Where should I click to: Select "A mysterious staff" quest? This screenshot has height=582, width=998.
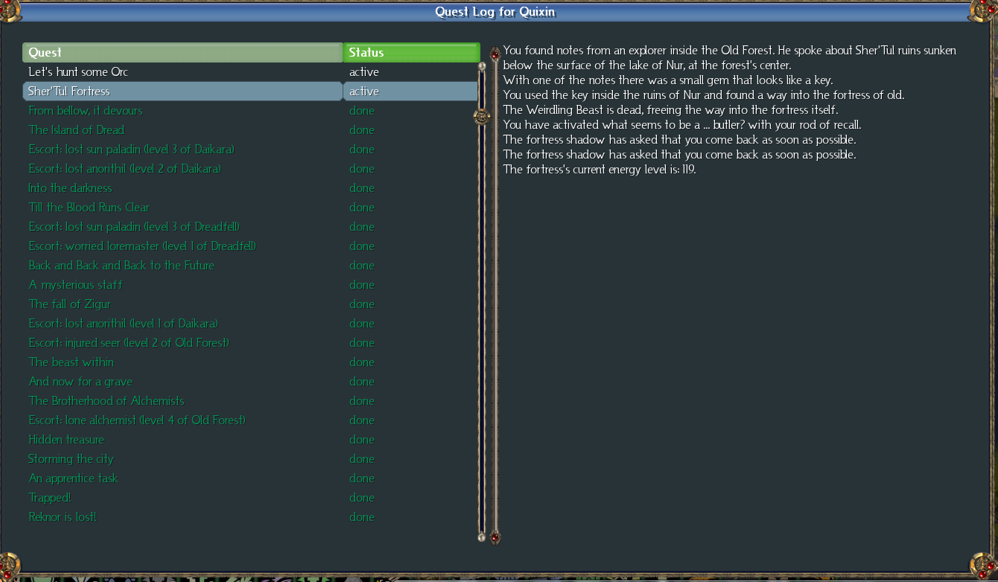(182, 285)
